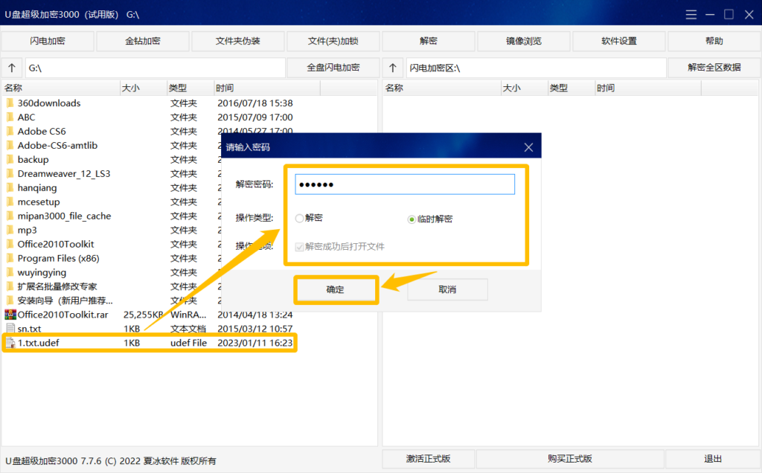
Task: Click the Office2010Toolkit.rar archive icon
Action: tap(10, 314)
